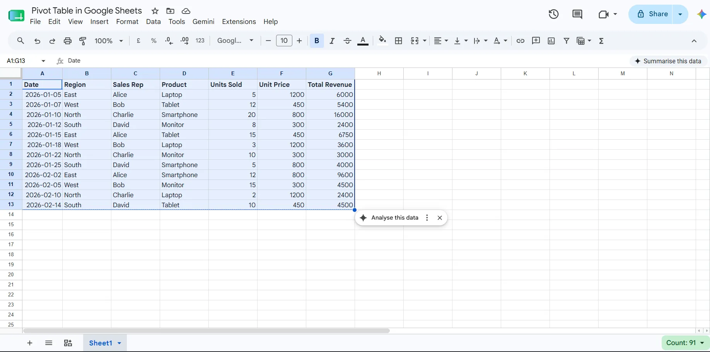
Task: Toggle bold formatting
Action: [317, 41]
